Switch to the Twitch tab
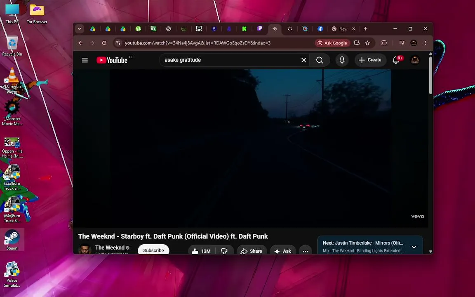 tap(259, 29)
